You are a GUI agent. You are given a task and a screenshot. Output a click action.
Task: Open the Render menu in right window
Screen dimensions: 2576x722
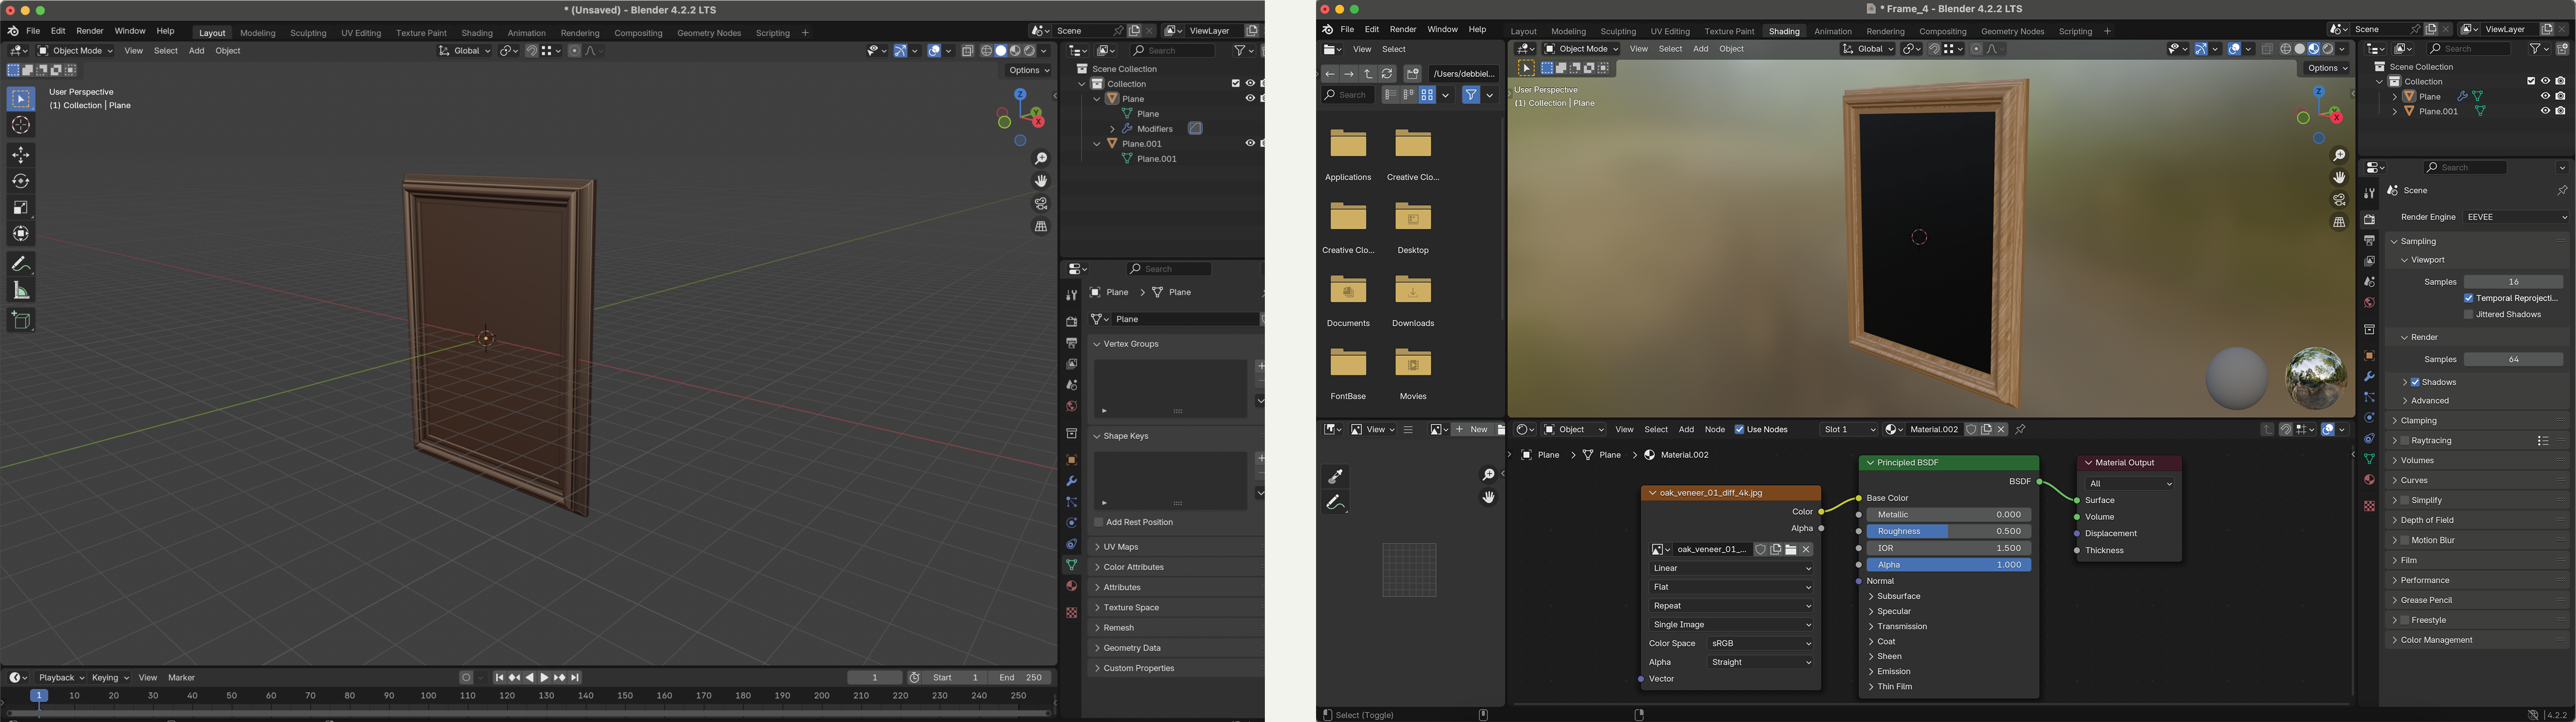click(x=1402, y=30)
